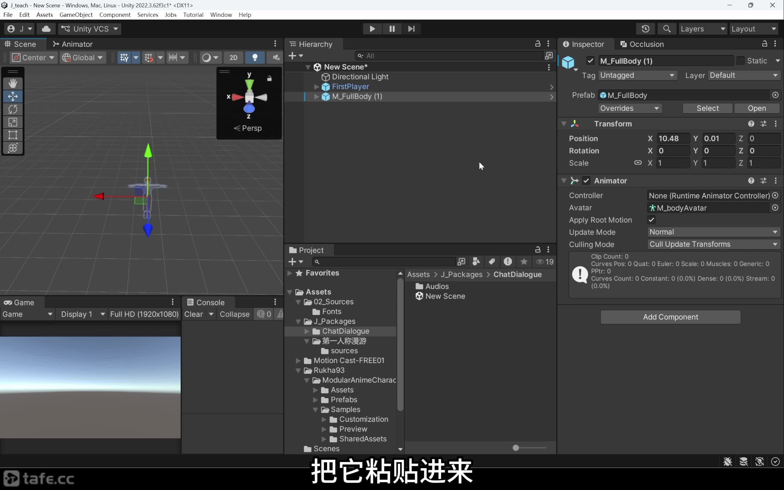Open Controller object picker icon

tap(775, 195)
